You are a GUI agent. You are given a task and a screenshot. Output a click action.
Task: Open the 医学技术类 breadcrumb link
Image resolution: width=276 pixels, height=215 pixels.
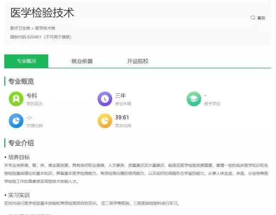pos(45,28)
